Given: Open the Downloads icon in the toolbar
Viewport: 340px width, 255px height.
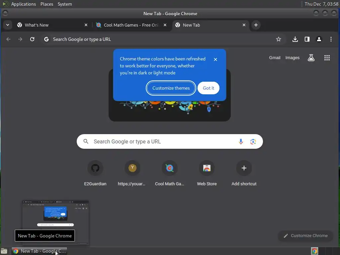Looking at the screenshot, I should tap(295, 39).
